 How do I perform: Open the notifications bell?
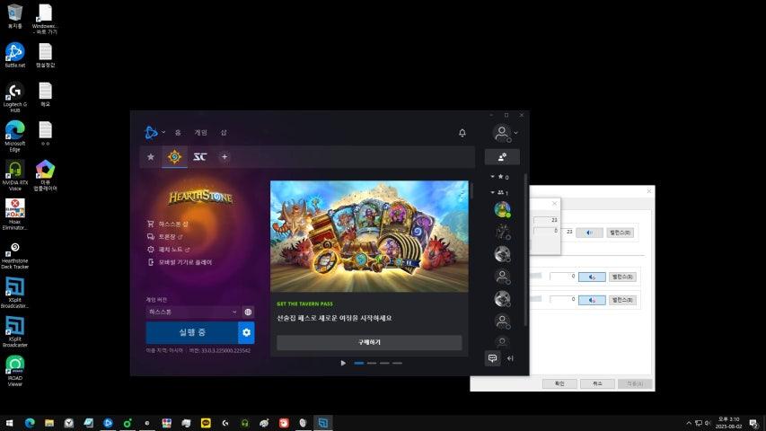[462, 132]
